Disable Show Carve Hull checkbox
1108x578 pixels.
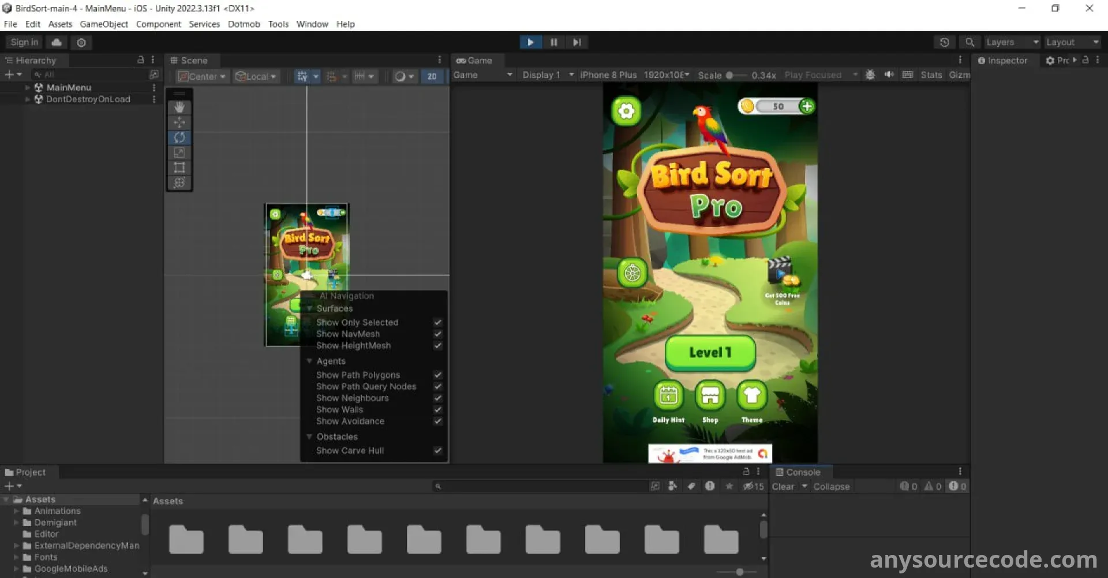pos(438,450)
